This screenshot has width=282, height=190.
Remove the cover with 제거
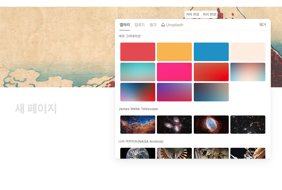[x=262, y=25]
